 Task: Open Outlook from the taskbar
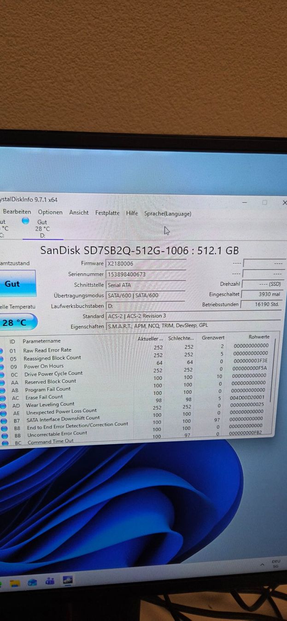[x=32, y=582]
